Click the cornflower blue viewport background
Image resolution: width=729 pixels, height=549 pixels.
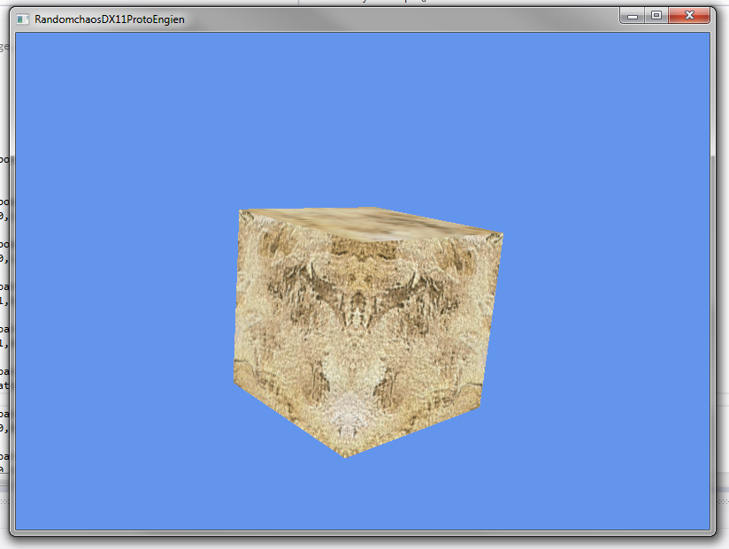pyautogui.click(x=363, y=116)
